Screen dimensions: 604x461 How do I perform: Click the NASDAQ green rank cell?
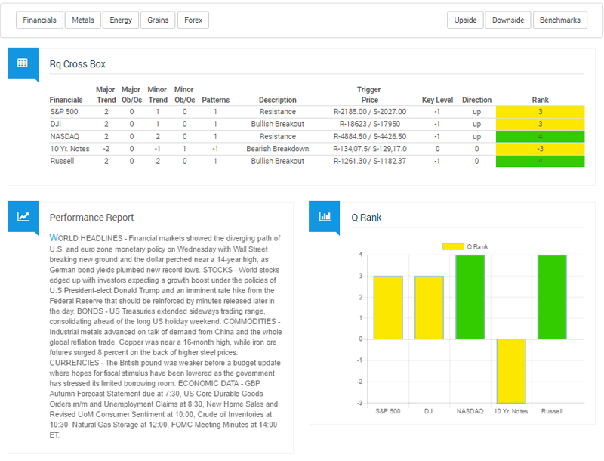(540, 137)
